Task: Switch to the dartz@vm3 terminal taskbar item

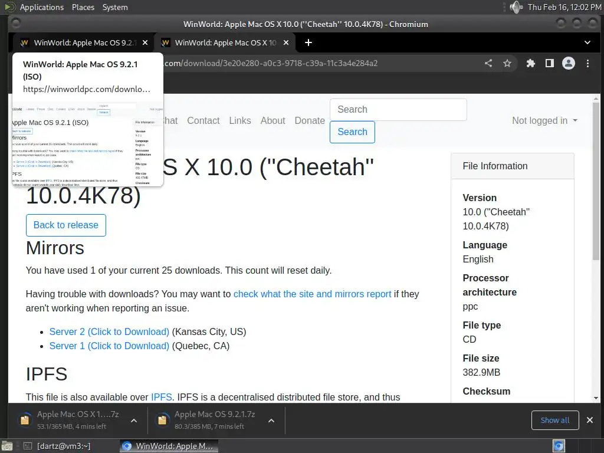Action: (x=57, y=446)
